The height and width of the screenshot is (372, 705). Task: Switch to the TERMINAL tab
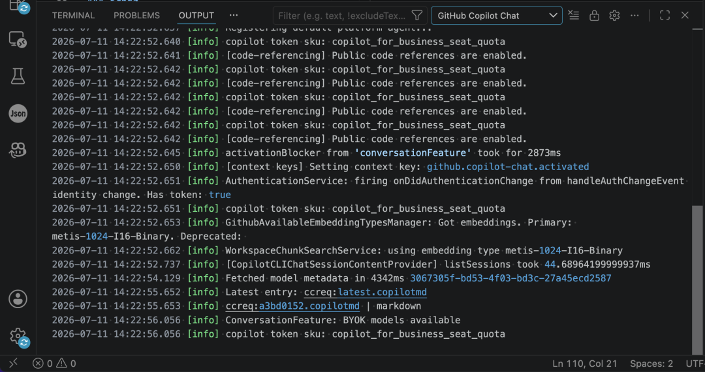73,15
